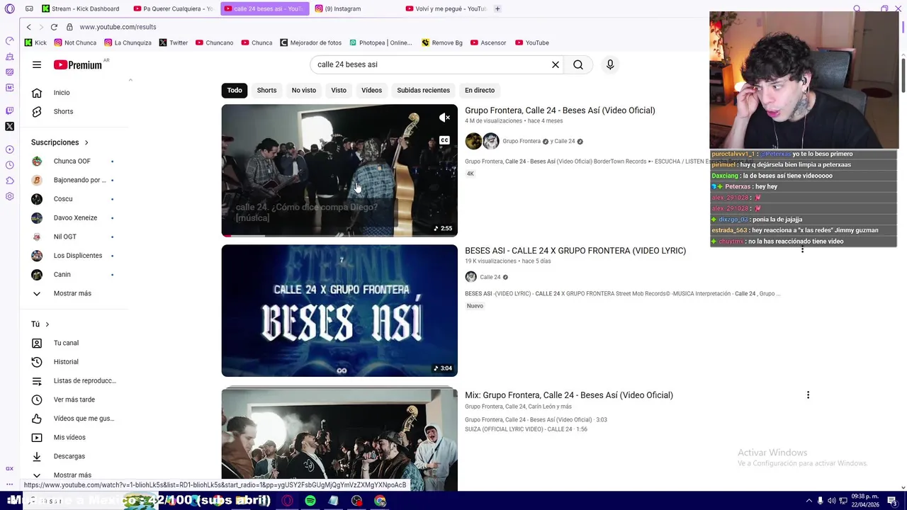
Task: Open the Mejorador de fotos bookmark
Action: pyautogui.click(x=311, y=42)
